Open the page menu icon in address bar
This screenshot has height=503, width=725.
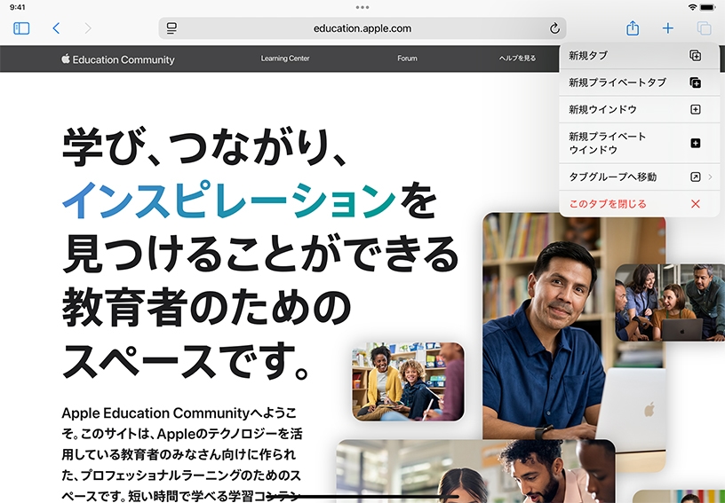pos(171,28)
